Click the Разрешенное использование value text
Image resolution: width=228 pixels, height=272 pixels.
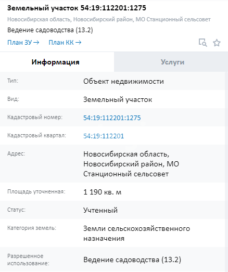(132, 260)
